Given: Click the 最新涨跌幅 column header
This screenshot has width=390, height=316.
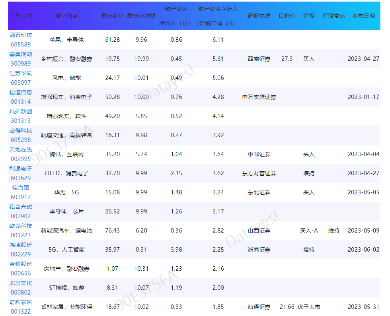Looking at the screenshot, I should click(x=141, y=16).
